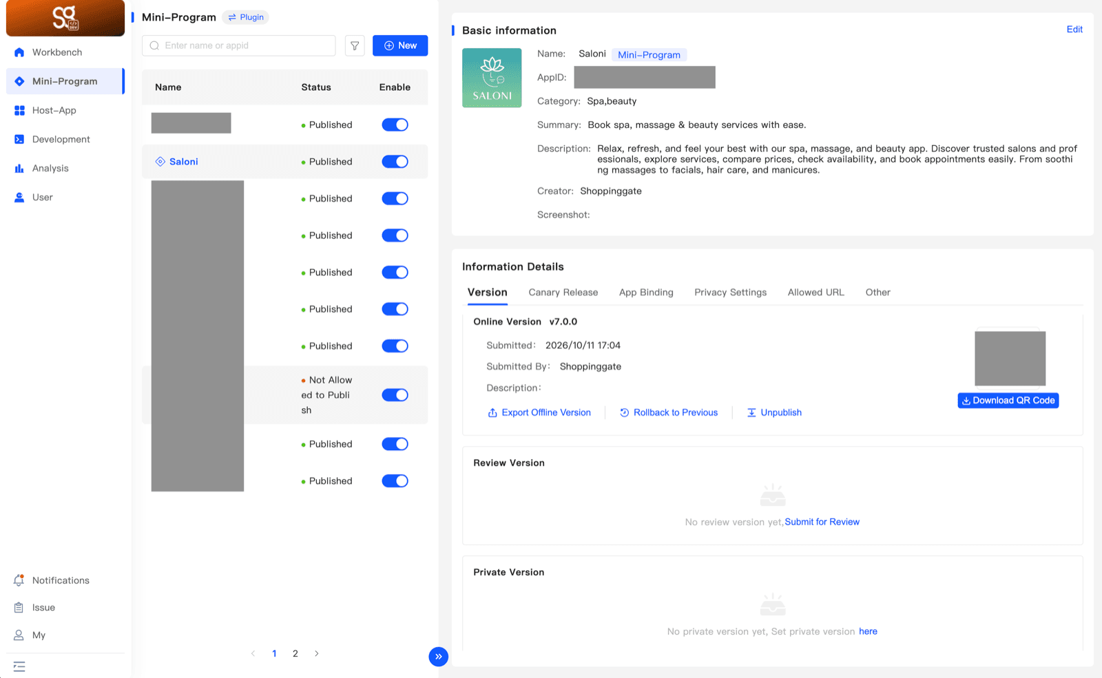Click the SG logo at top left
1102x678 pixels.
click(65, 18)
